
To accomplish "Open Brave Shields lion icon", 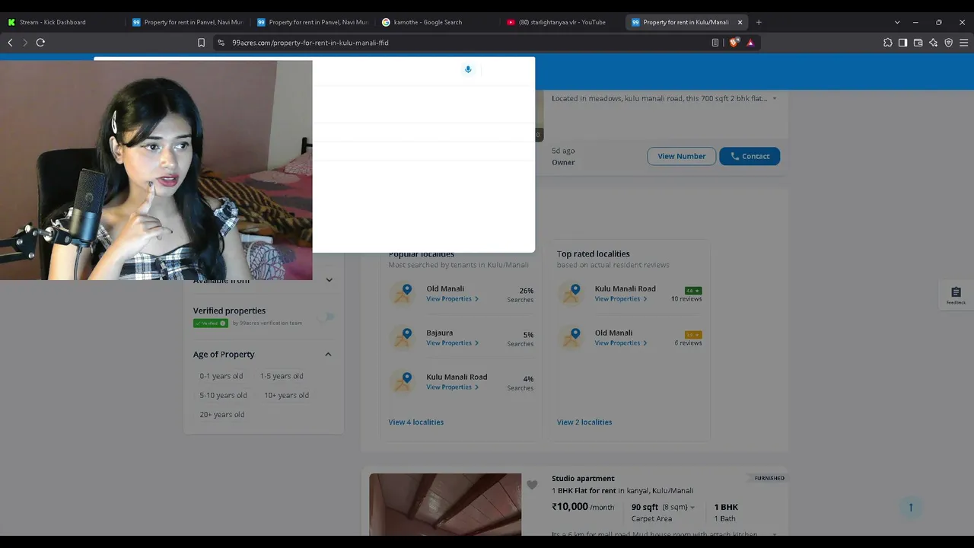I will [734, 43].
